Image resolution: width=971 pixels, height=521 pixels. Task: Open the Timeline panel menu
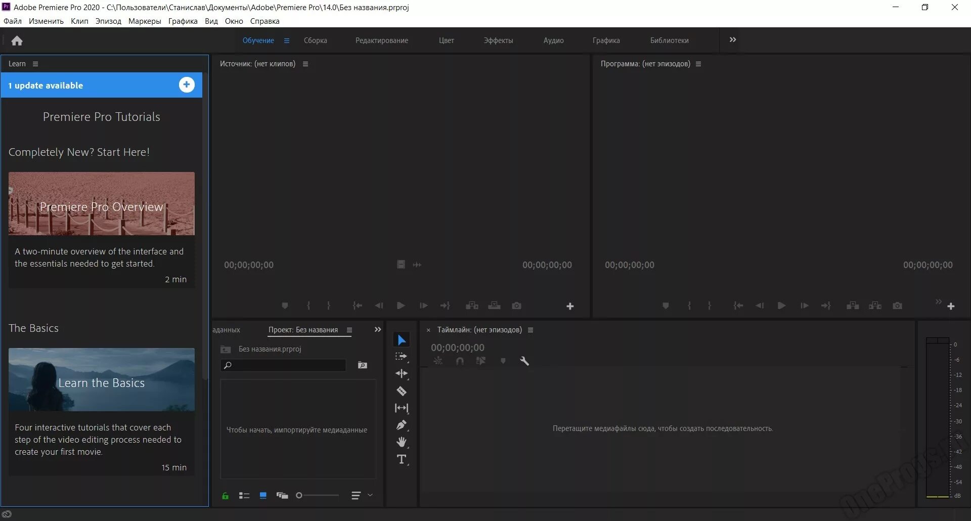coord(531,330)
